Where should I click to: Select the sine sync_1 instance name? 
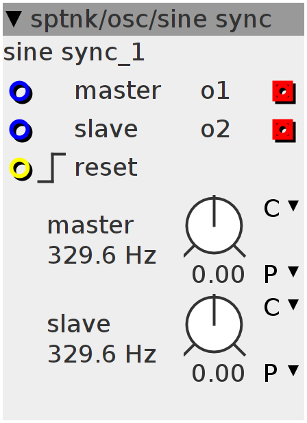pyautogui.click(x=74, y=53)
